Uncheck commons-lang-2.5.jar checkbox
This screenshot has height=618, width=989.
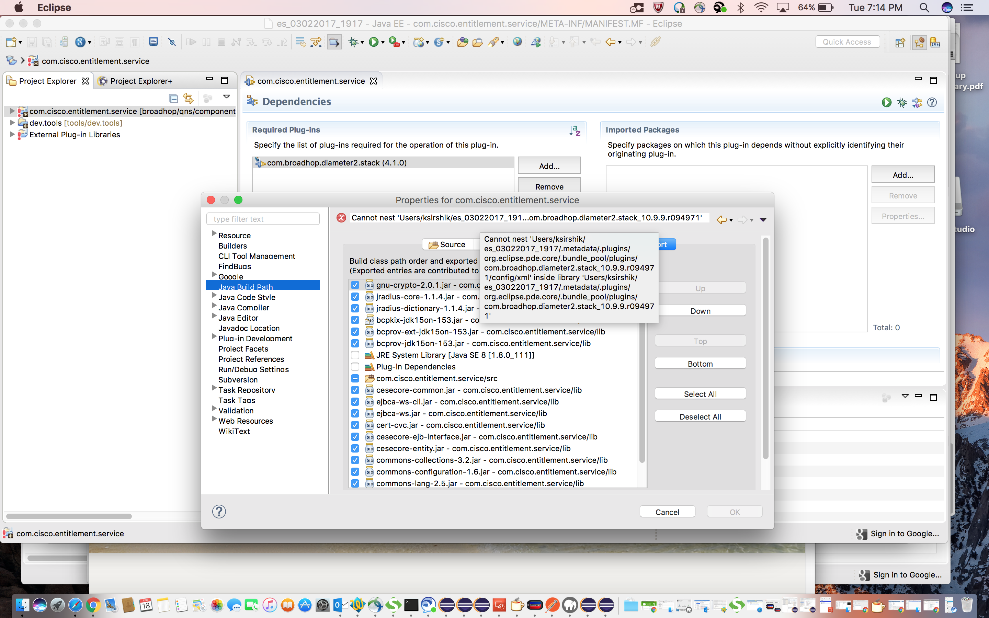[x=355, y=483]
